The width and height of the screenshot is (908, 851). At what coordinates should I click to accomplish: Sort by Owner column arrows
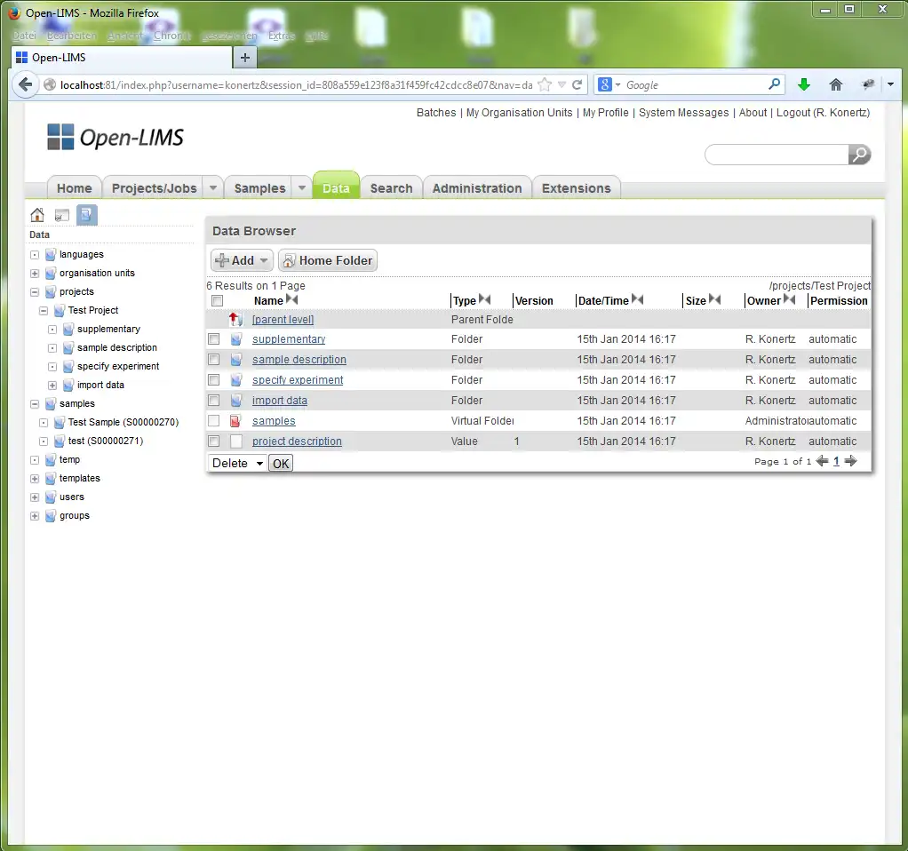click(789, 300)
